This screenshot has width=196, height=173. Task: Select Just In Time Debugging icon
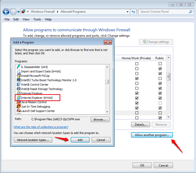tap(18, 107)
